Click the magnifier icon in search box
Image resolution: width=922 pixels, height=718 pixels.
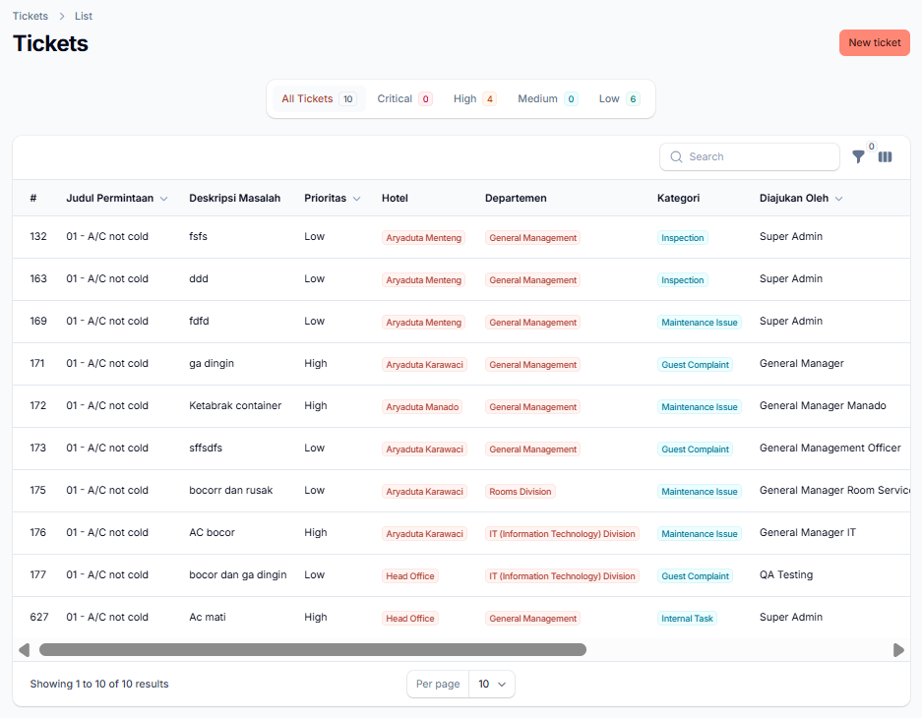676,157
